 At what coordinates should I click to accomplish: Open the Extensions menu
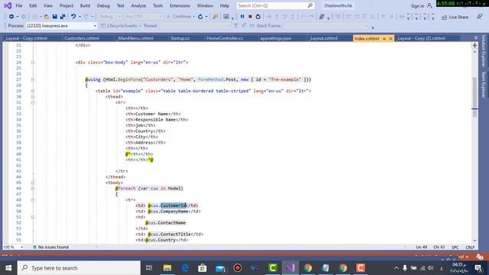180,5
